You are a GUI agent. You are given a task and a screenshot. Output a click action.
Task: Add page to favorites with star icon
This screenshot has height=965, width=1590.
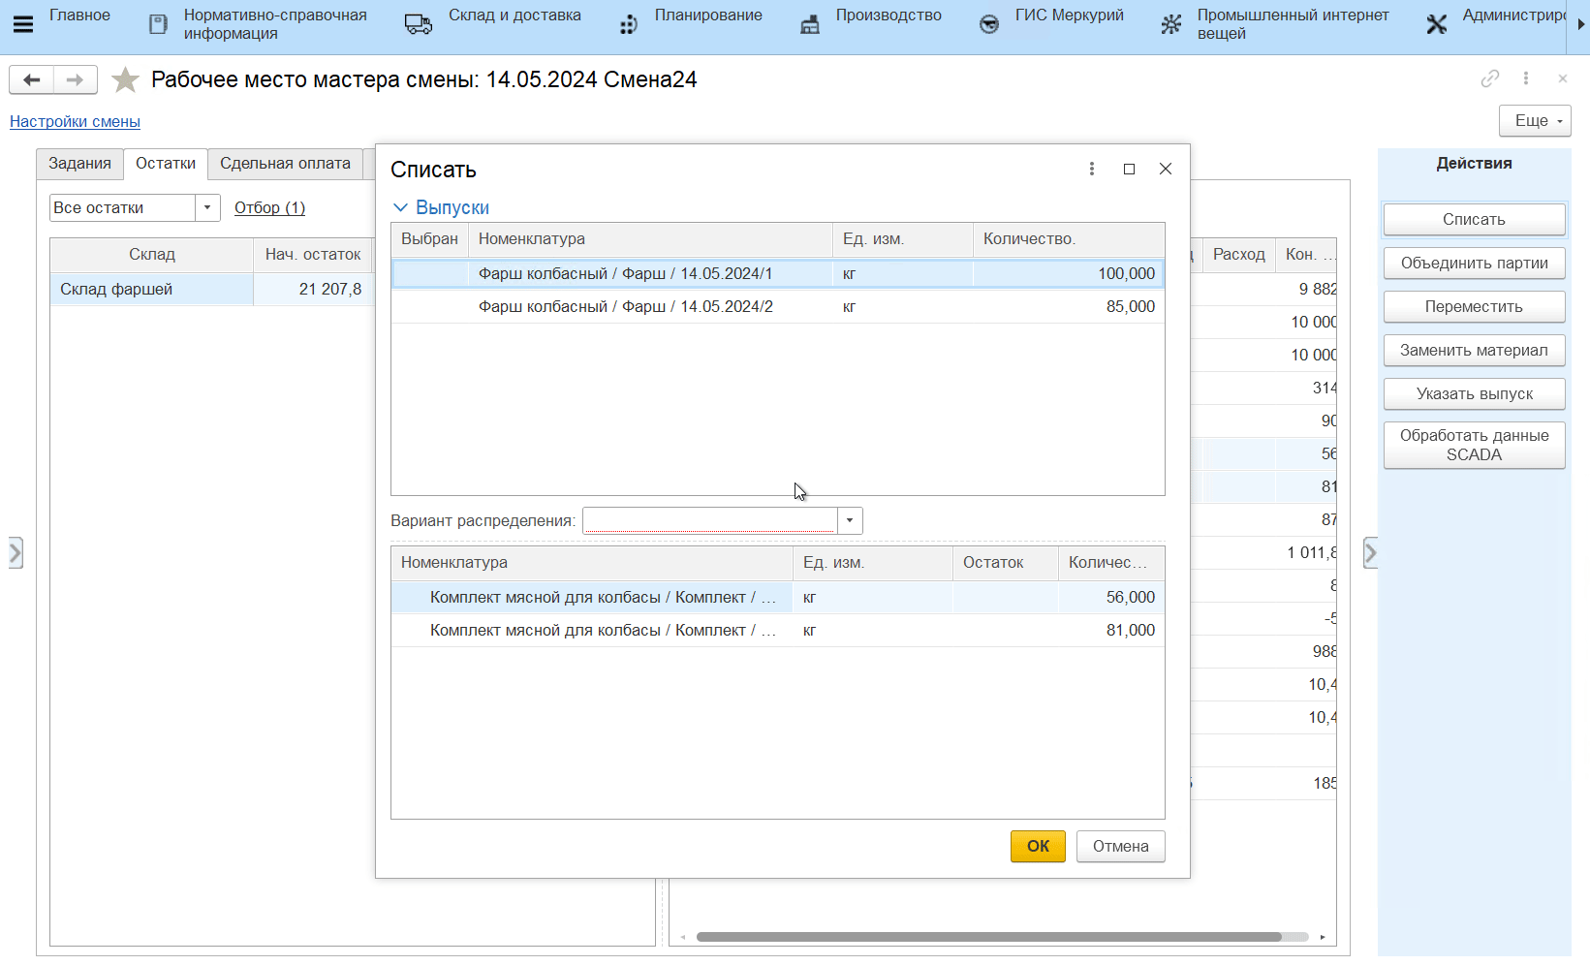[x=125, y=79]
